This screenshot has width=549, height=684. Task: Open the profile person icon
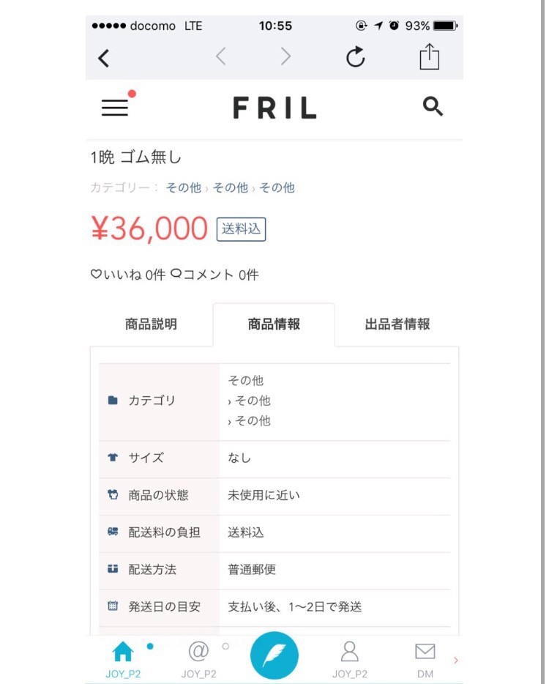point(350,651)
